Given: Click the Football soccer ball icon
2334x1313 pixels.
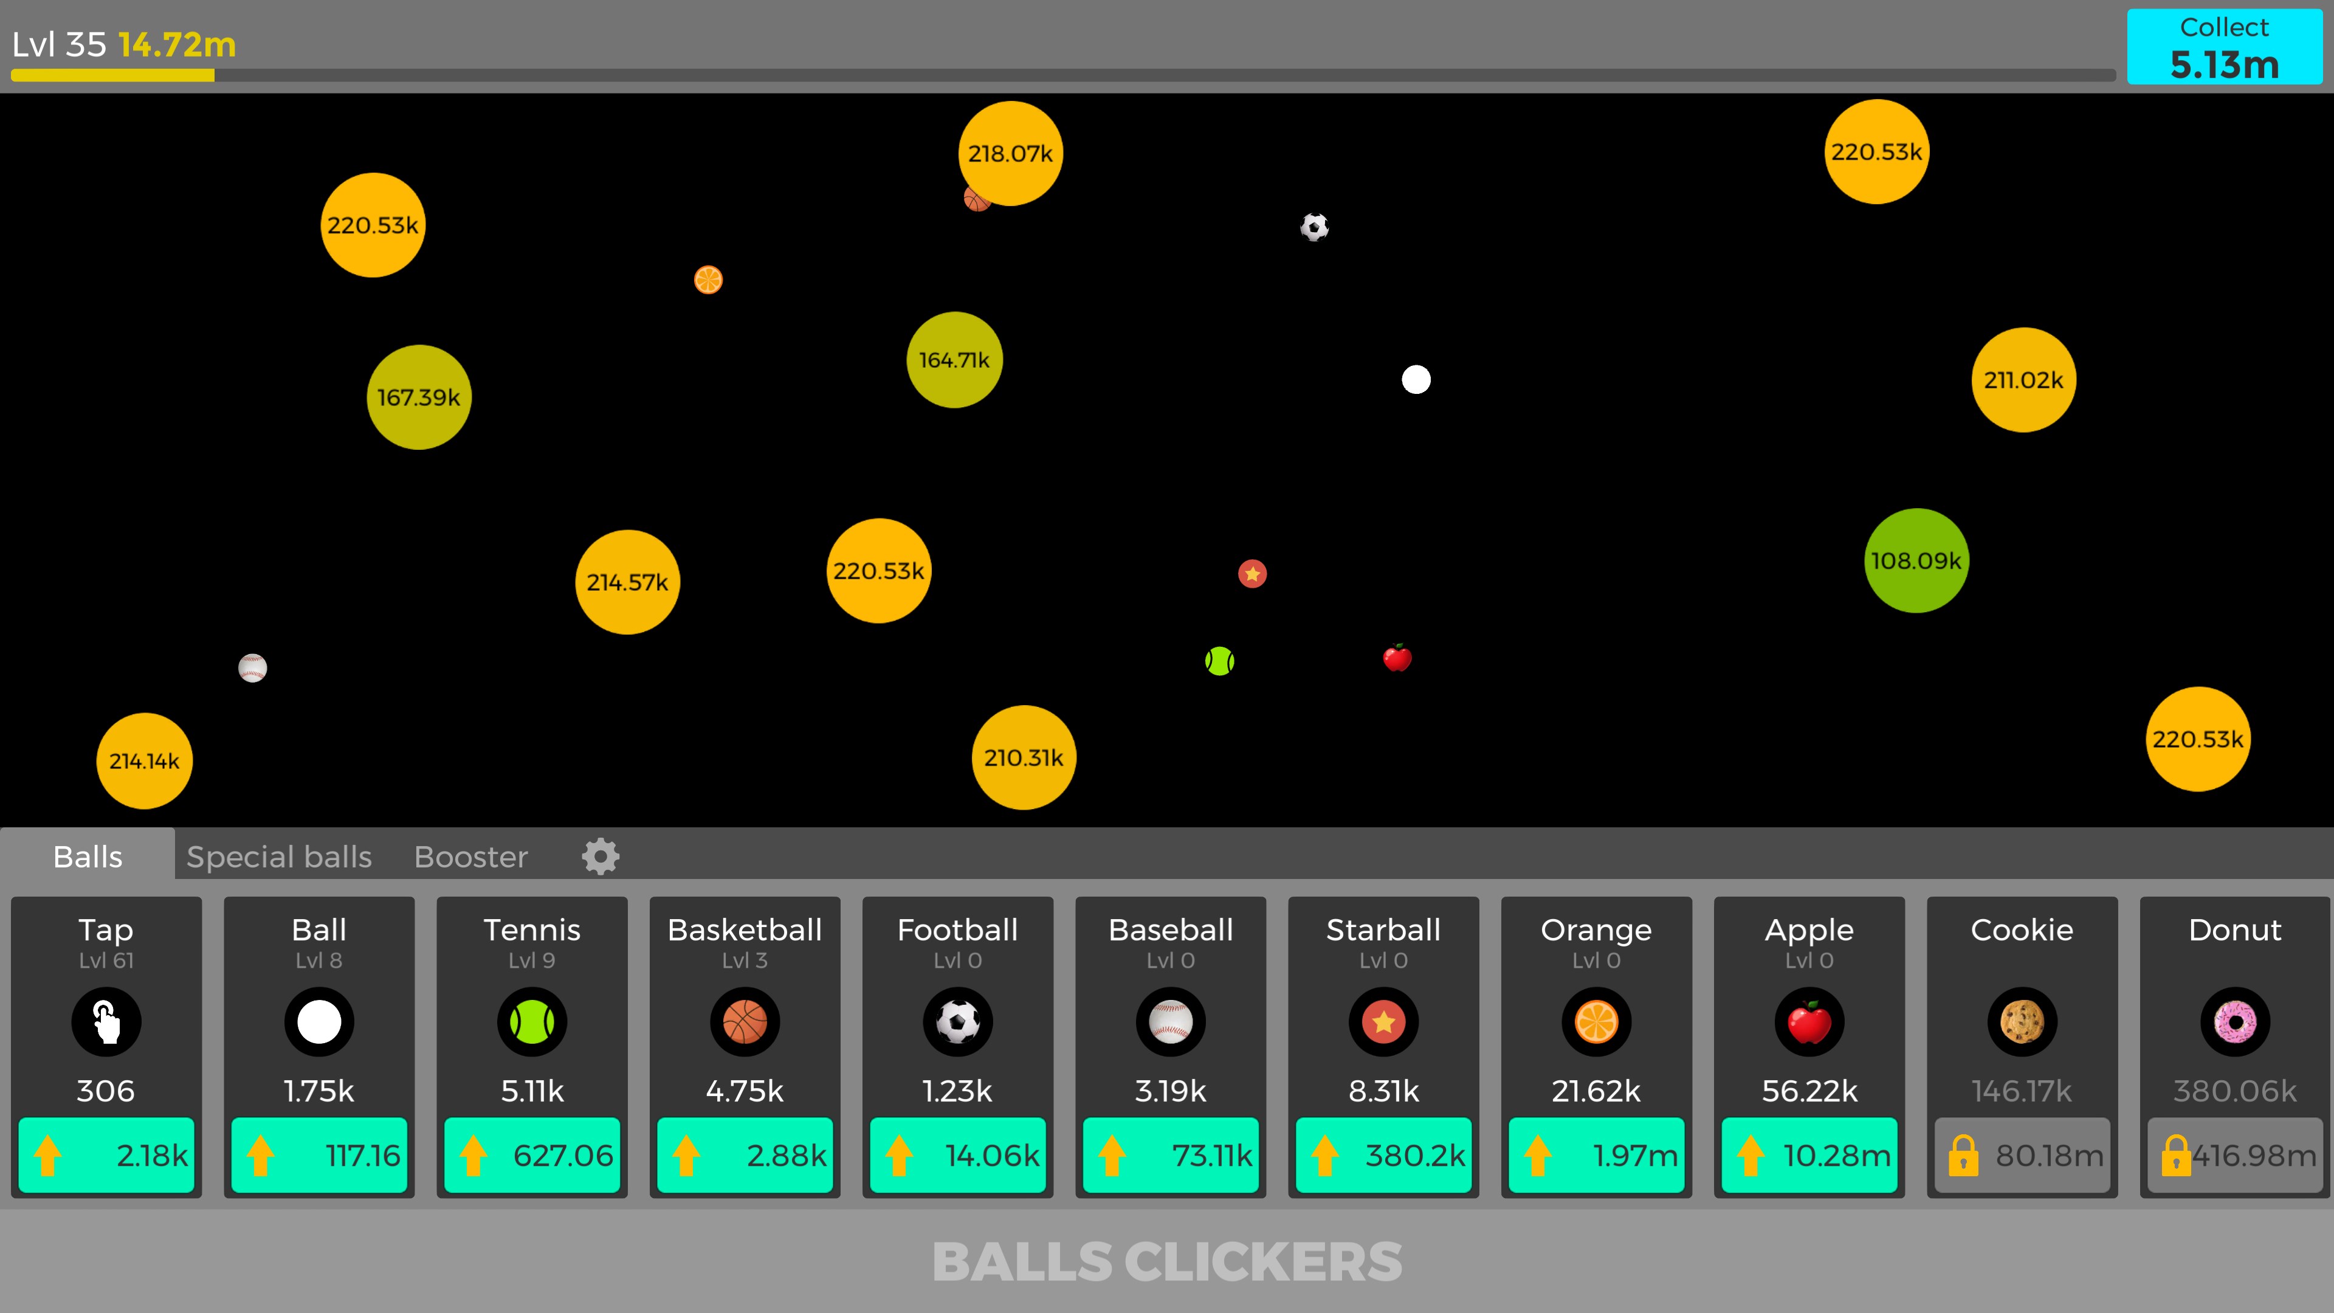Looking at the screenshot, I should pos(958,1022).
